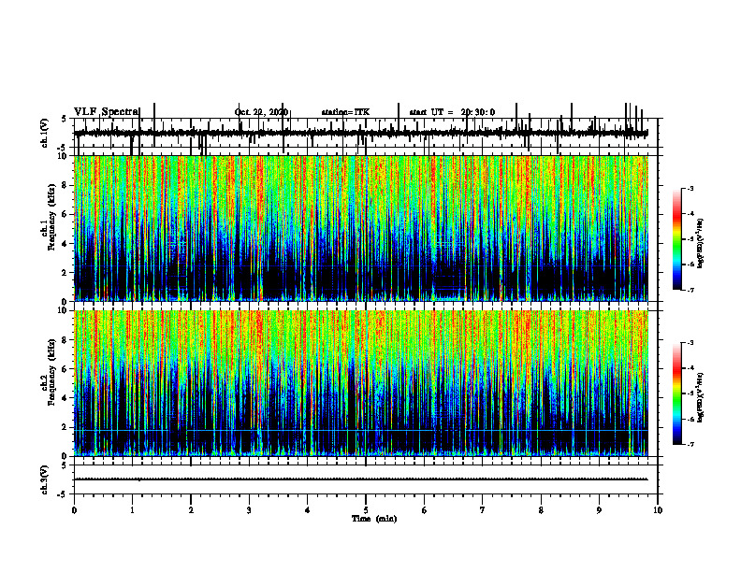
Task: Click the time axis tick label "5"
Action: [x=366, y=510]
